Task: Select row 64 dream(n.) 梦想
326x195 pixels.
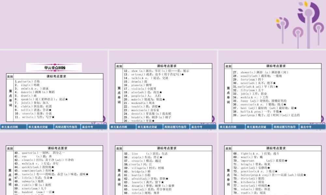Action: click(x=149, y=186)
